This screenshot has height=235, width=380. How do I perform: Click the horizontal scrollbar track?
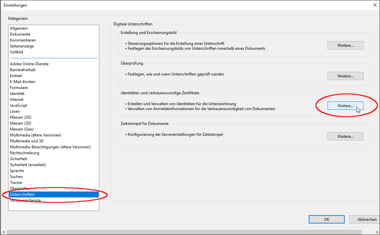click(x=184, y=232)
